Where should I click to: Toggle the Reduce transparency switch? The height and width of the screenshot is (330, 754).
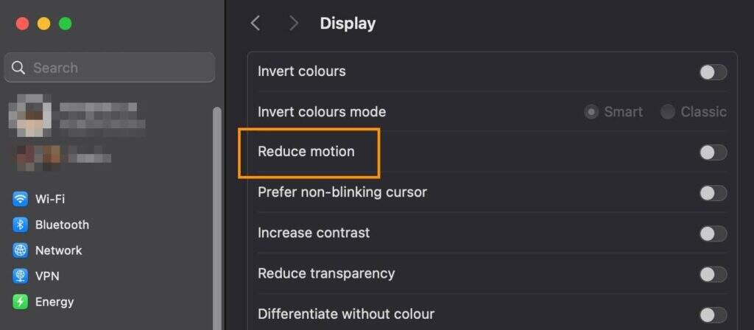tap(712, 274)
